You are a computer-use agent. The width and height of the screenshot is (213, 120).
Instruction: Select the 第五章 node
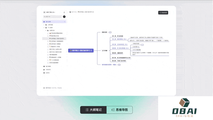tap(117, 53)
